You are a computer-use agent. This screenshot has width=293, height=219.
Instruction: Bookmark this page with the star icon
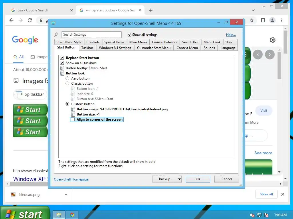252,20
